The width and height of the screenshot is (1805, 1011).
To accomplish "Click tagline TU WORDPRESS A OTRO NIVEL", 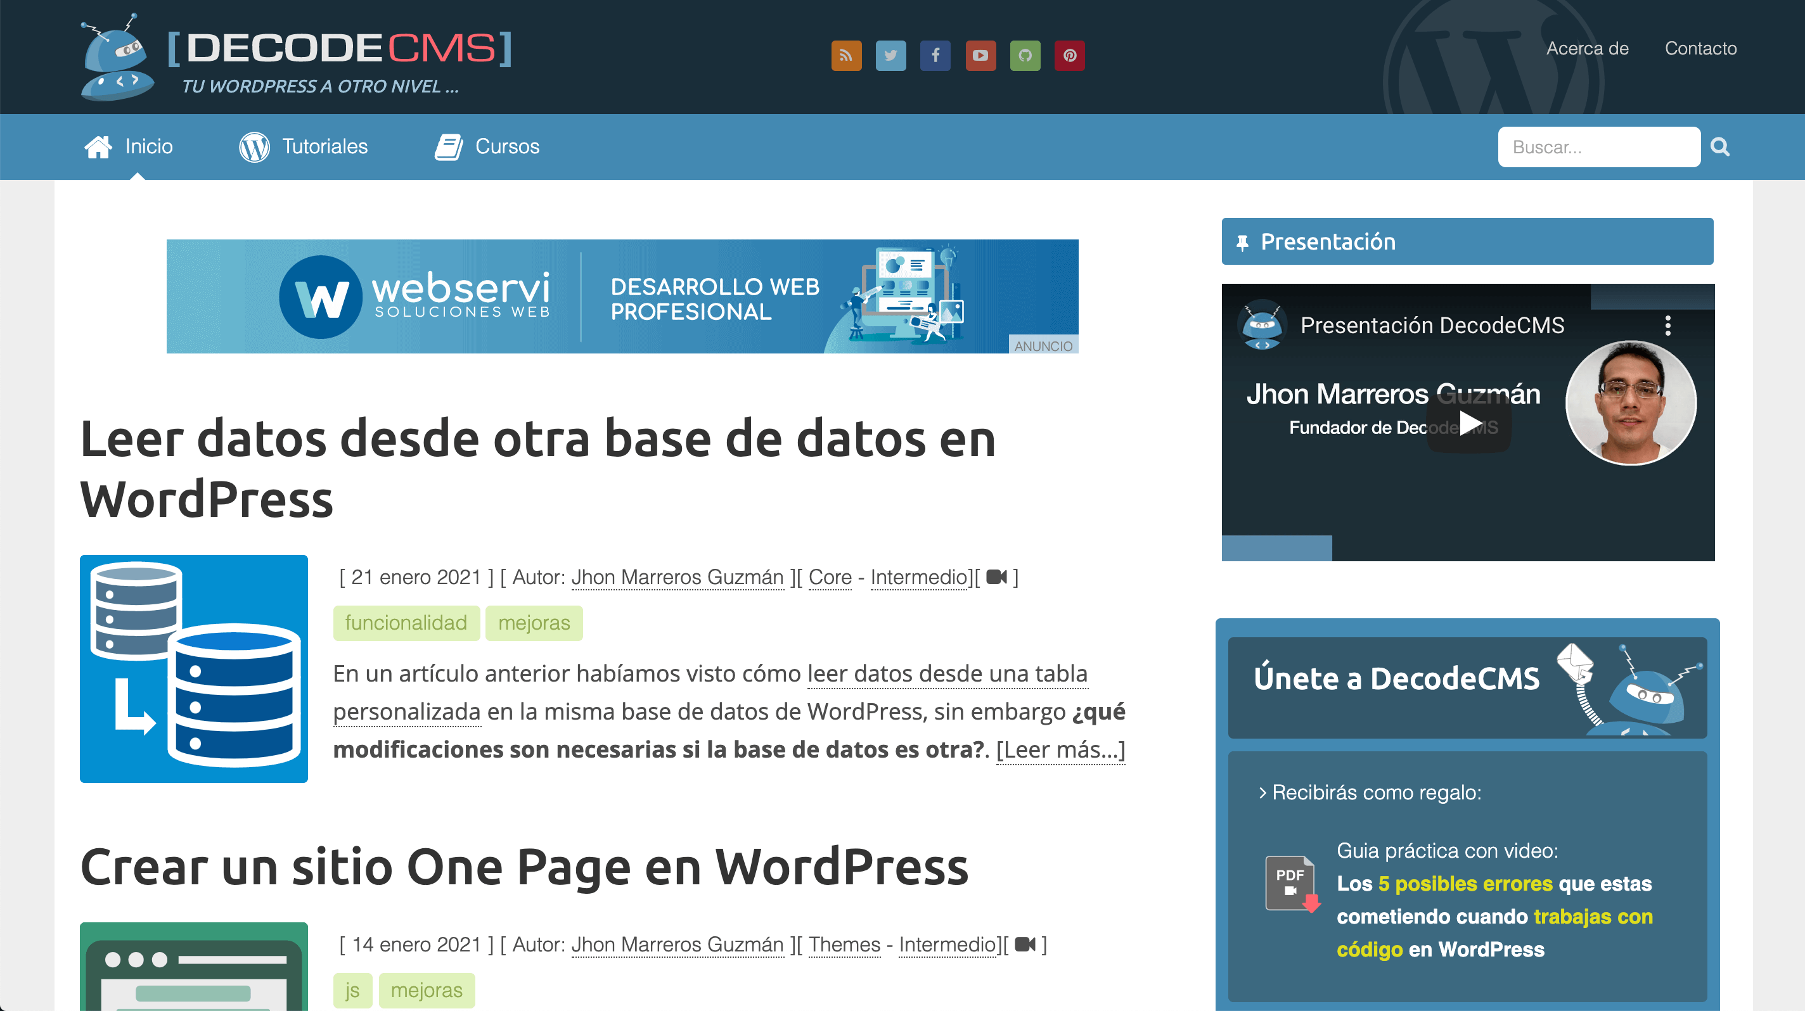I will pyautogui.click(x=320, y=86).
